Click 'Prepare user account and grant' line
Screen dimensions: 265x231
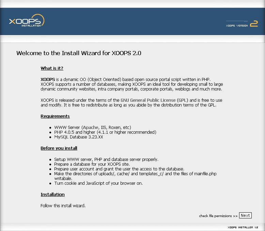(x=119, y=169)
